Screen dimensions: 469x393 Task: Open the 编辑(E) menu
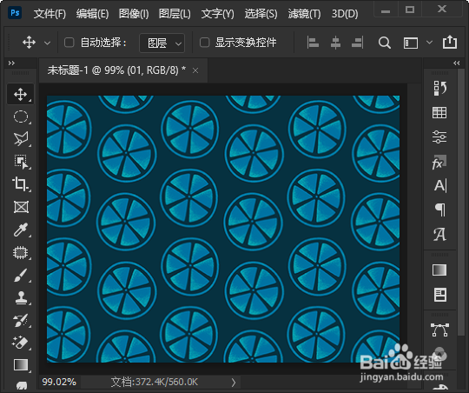[x=92, y=14]
